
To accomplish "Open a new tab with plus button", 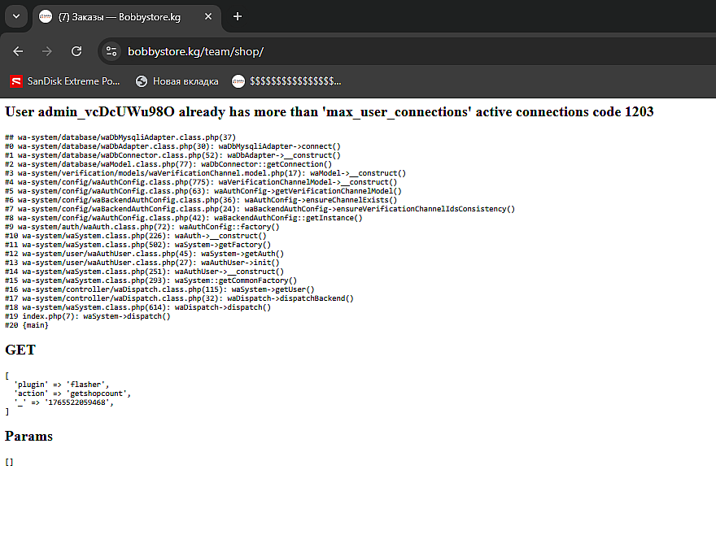I will [238, 16].
